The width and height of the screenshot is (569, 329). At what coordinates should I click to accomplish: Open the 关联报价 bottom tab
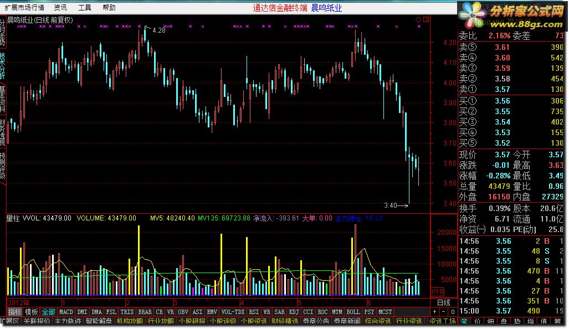click(37, 321)
